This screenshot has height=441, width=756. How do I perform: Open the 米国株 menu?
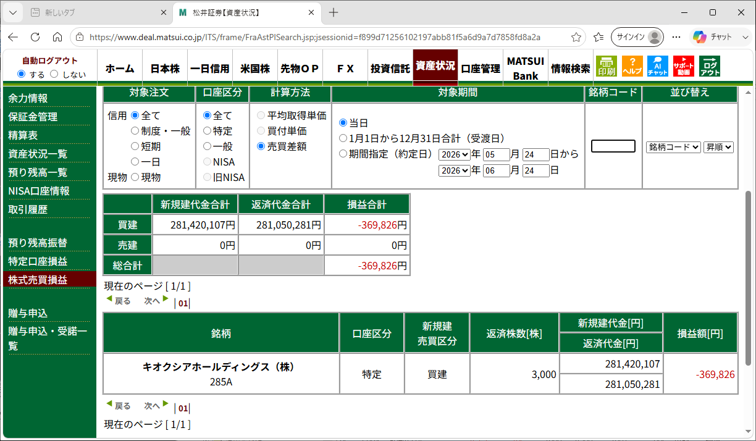pyautogui.click(x=255, y=69)
